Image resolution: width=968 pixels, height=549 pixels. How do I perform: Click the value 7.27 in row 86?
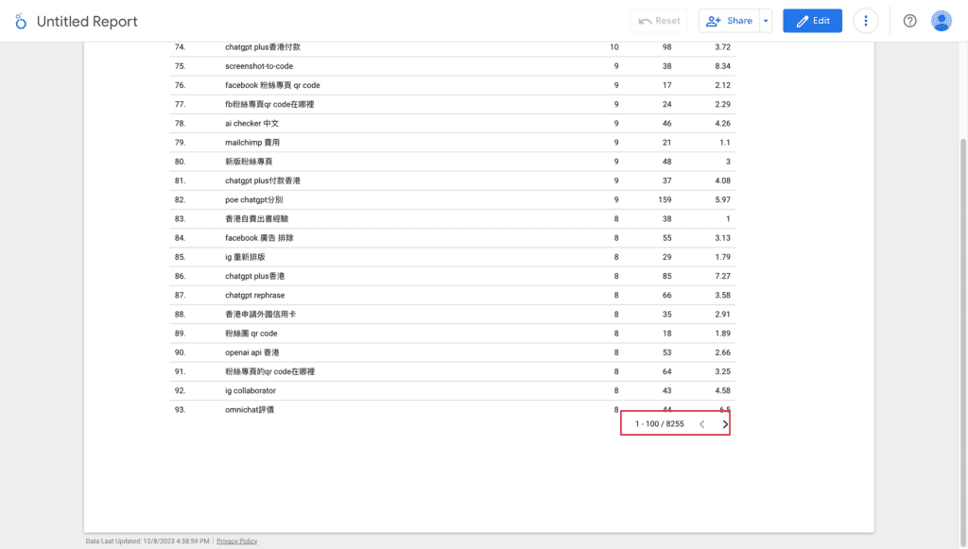(722, 276)
